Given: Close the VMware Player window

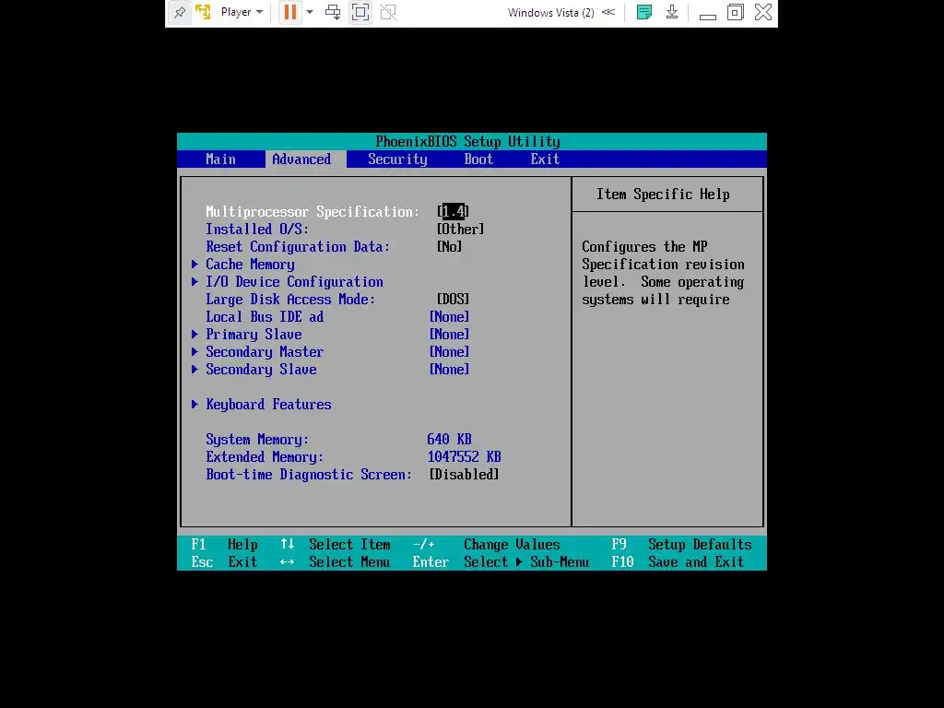Looking at the screenshot, I should coord(763,12).
